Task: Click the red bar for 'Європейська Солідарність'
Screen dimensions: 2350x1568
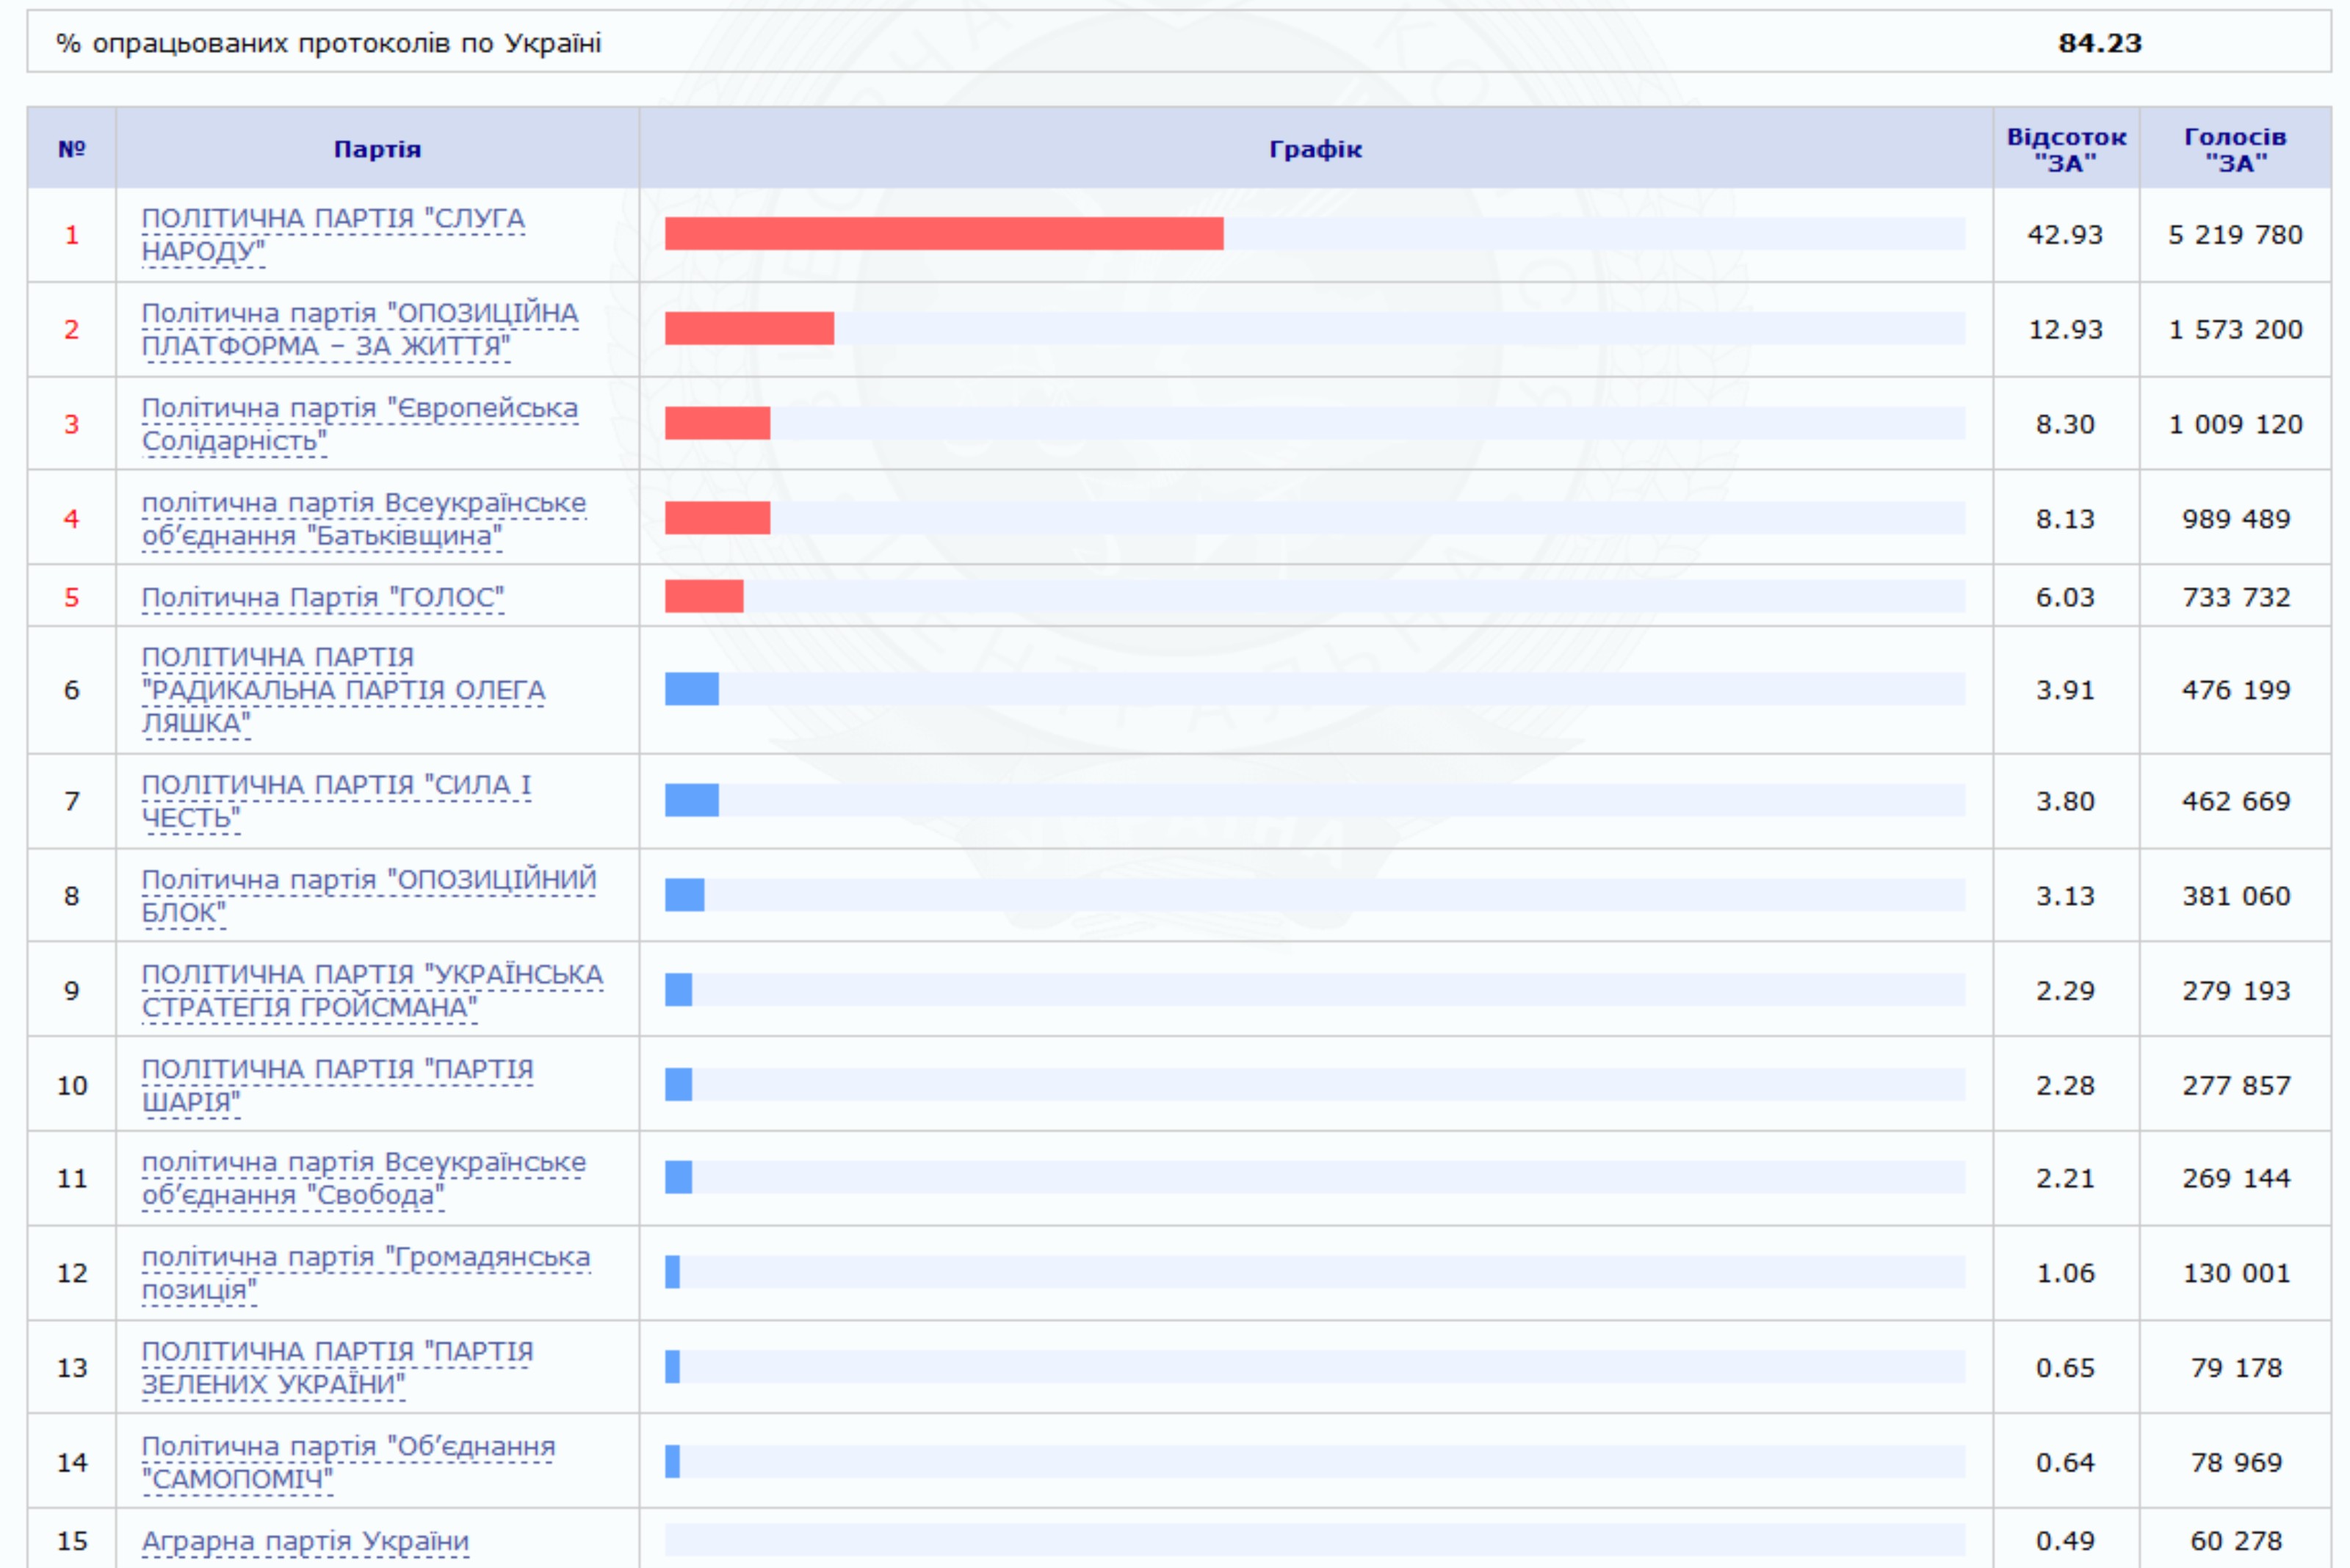Action: (x=717, y=423)
